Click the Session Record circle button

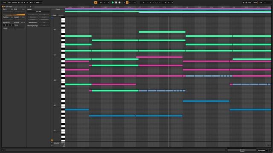point(135,3)
